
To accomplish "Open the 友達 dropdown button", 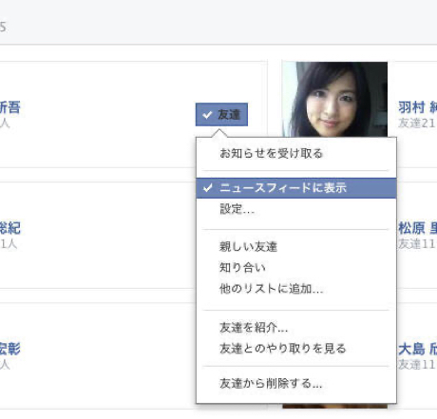I will (x=221, y=115).
